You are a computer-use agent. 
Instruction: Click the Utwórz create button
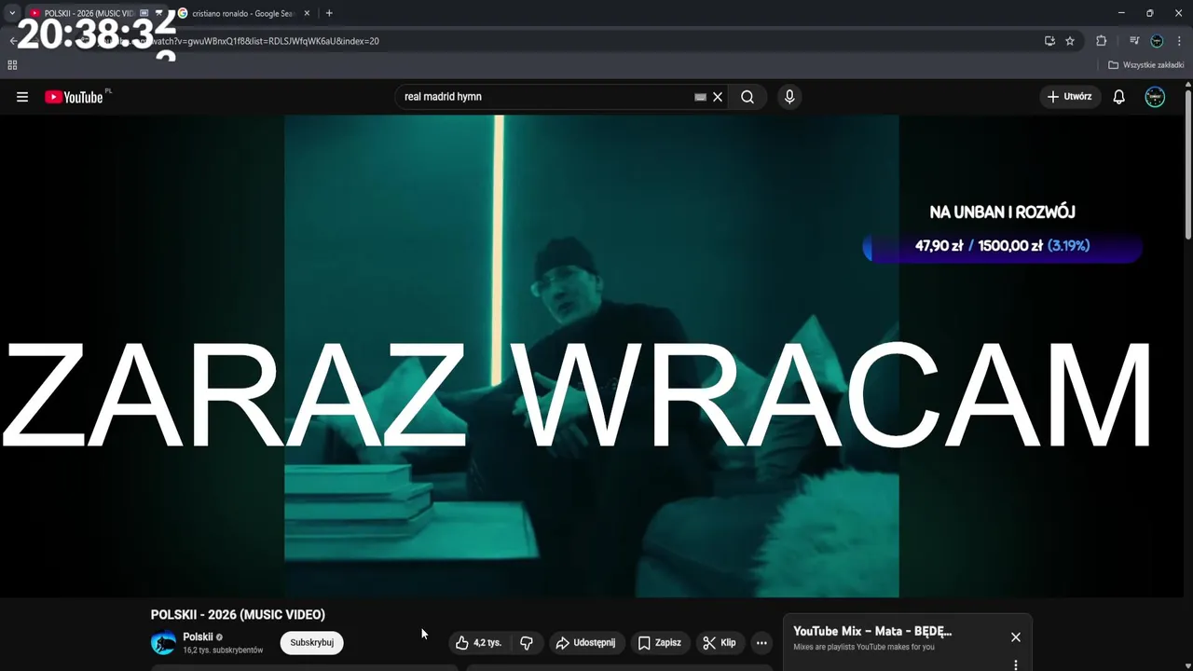[1070, 97]
